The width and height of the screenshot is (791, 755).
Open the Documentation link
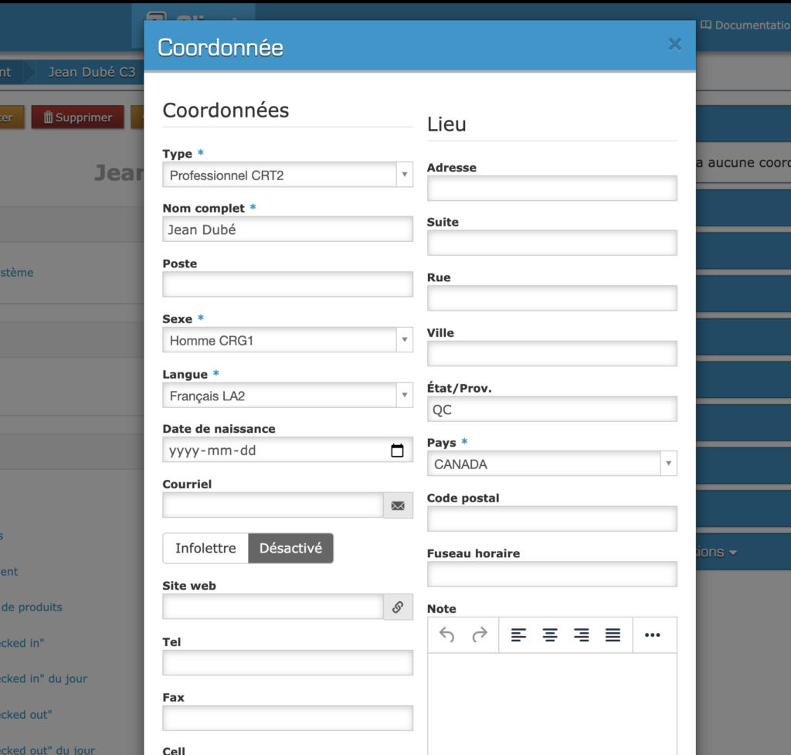coord(746,26)
